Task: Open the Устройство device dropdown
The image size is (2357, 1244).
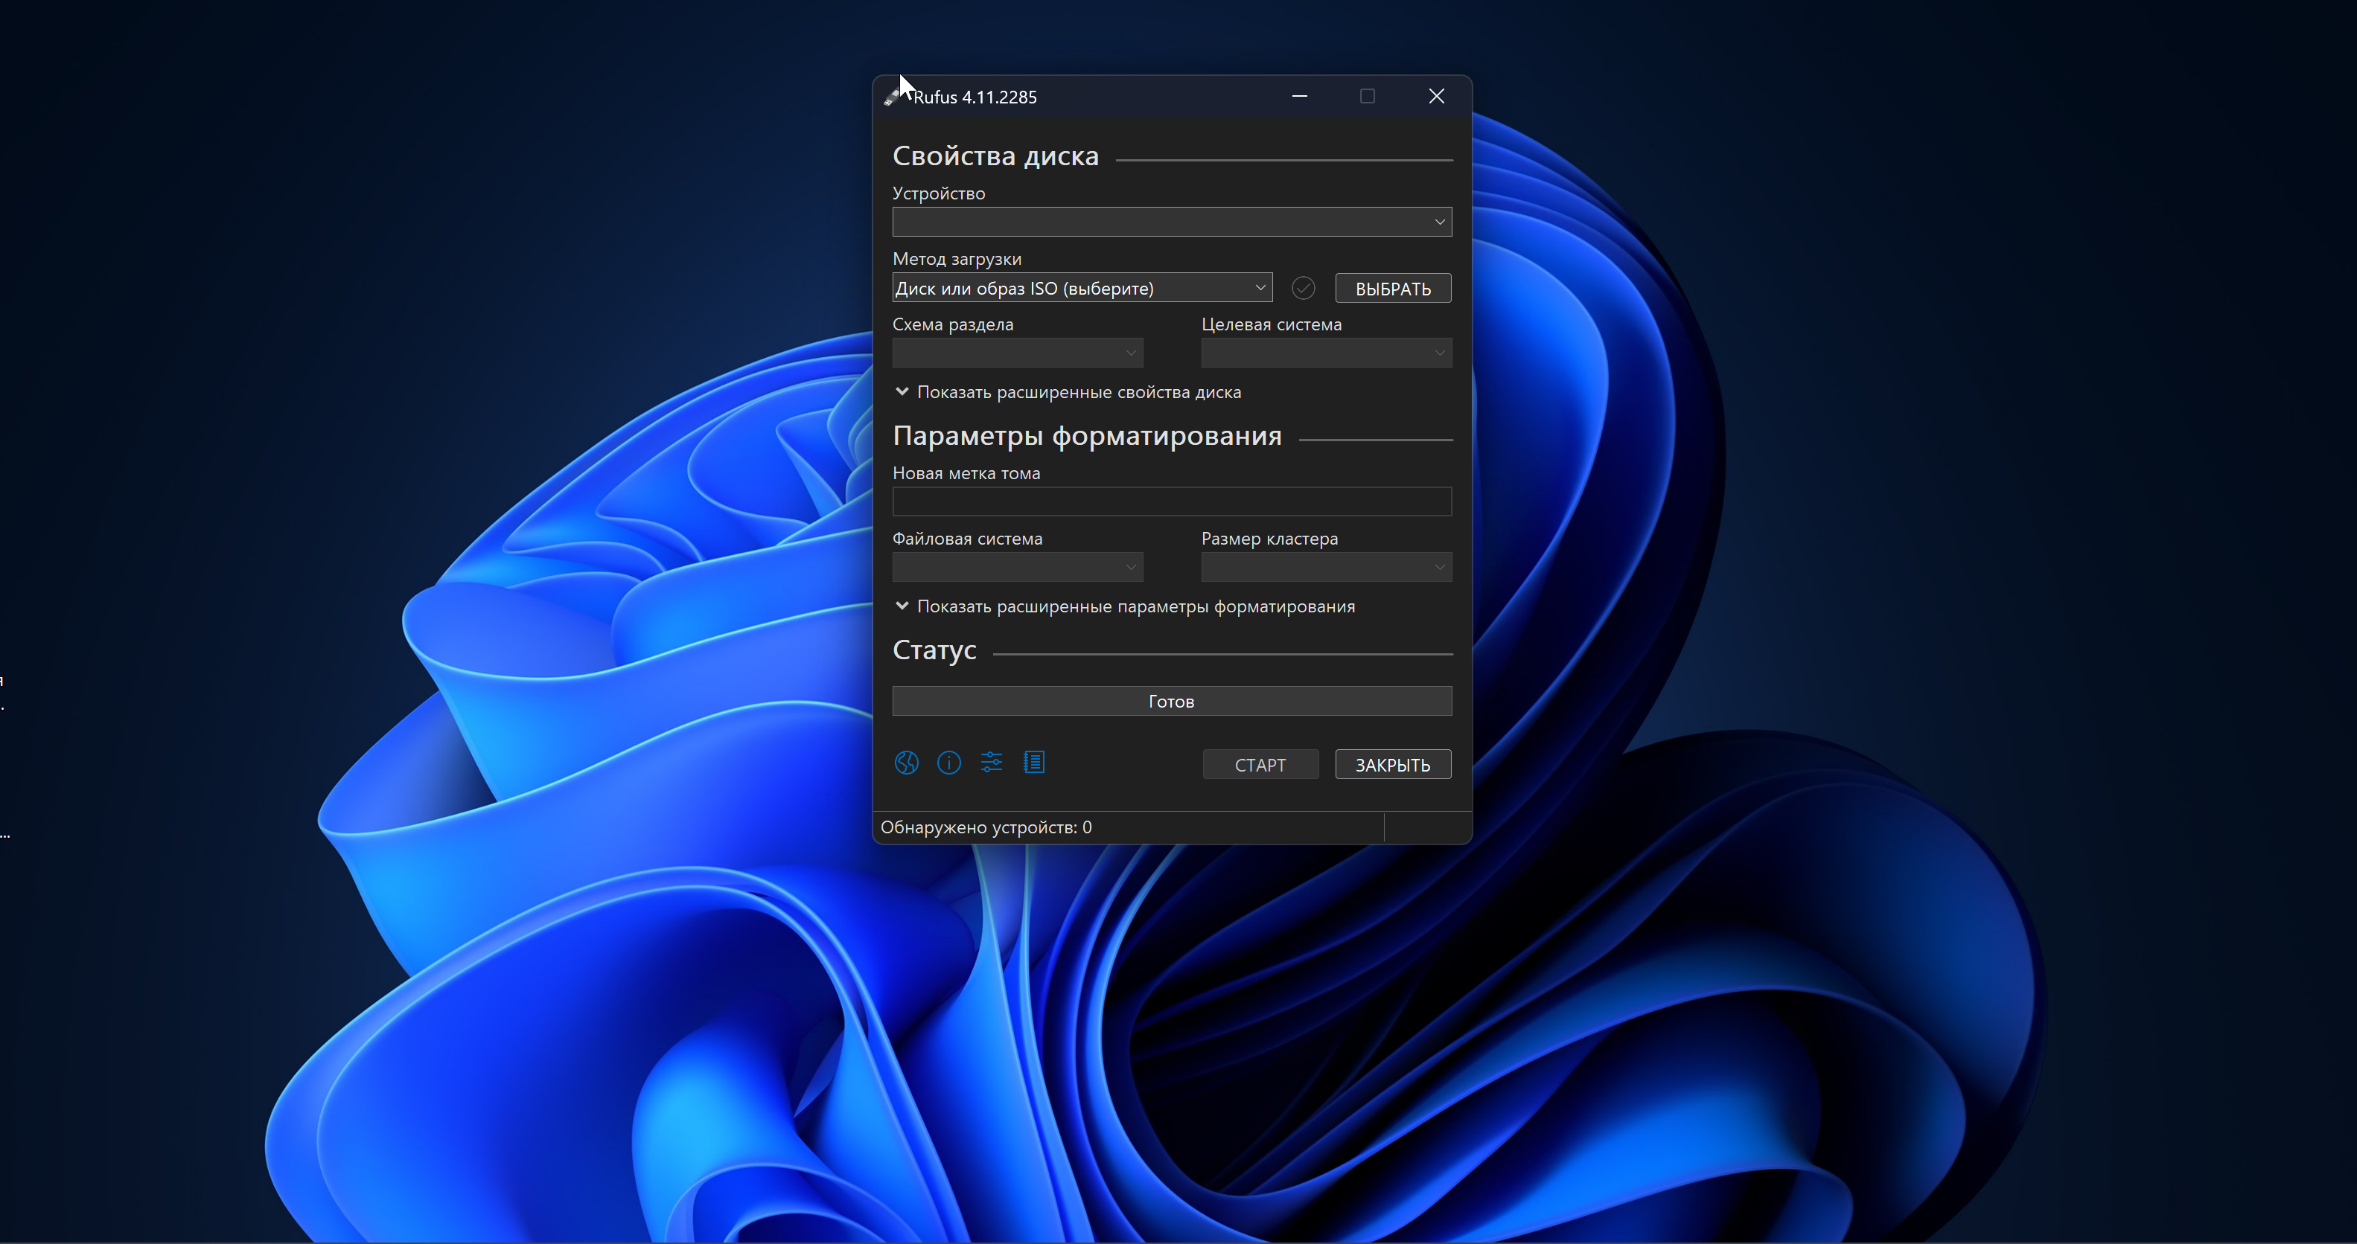Action: (1172, 222)
